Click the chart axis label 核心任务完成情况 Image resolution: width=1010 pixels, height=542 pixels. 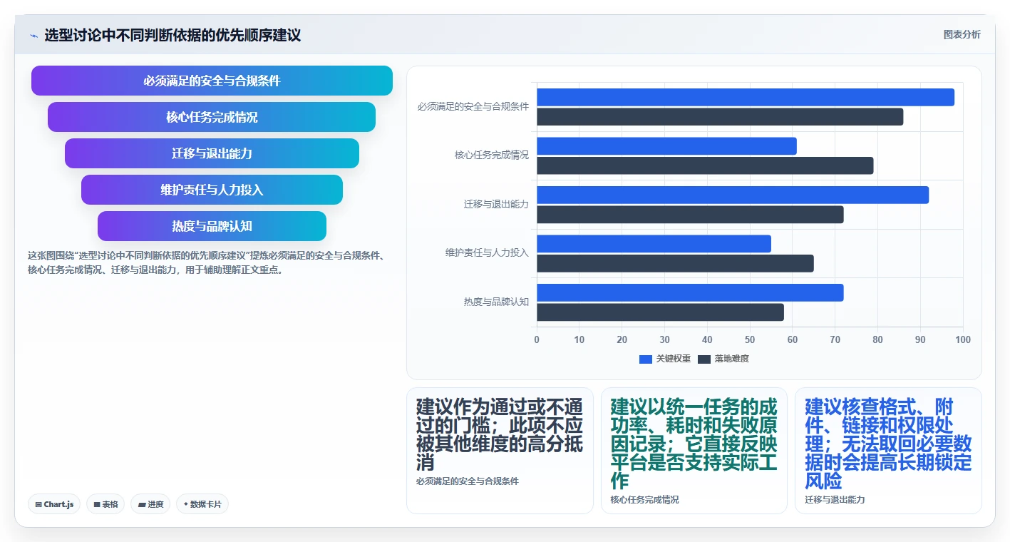[492, 155]
